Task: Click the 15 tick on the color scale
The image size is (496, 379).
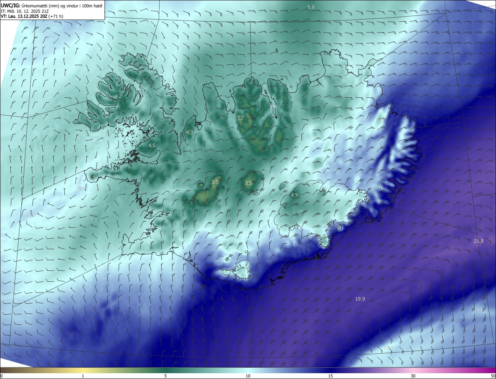Action: pos(331,376)
